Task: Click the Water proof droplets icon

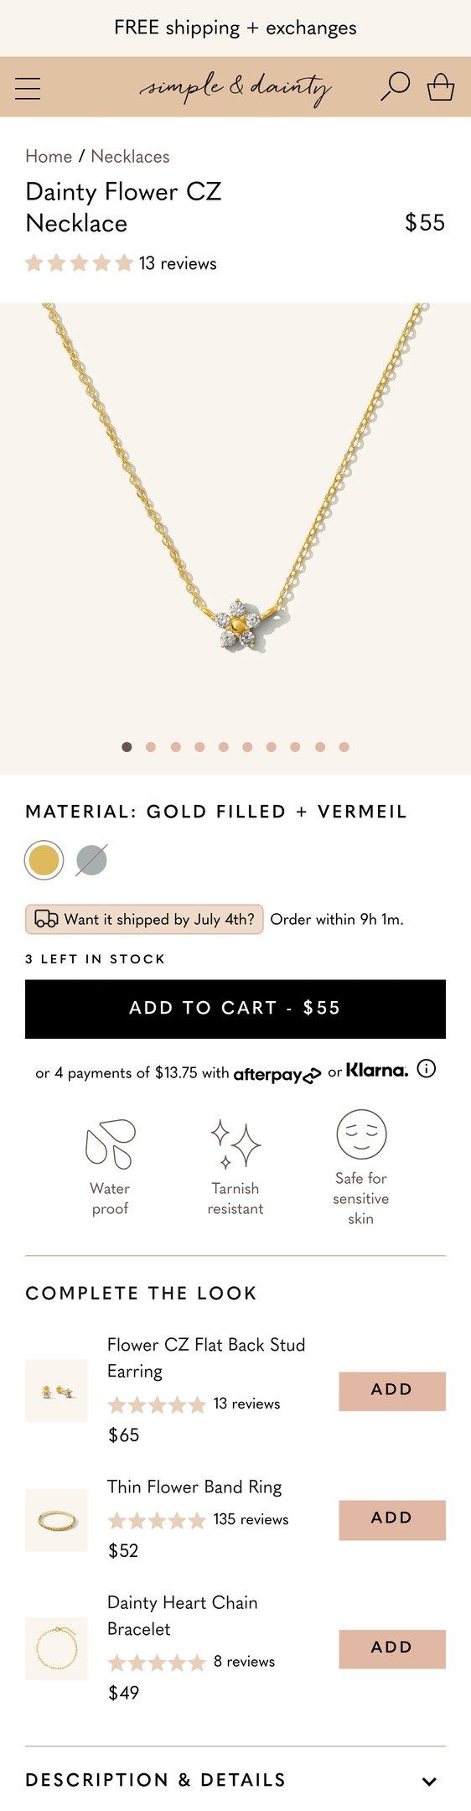Action: (x=110, y=1143)
